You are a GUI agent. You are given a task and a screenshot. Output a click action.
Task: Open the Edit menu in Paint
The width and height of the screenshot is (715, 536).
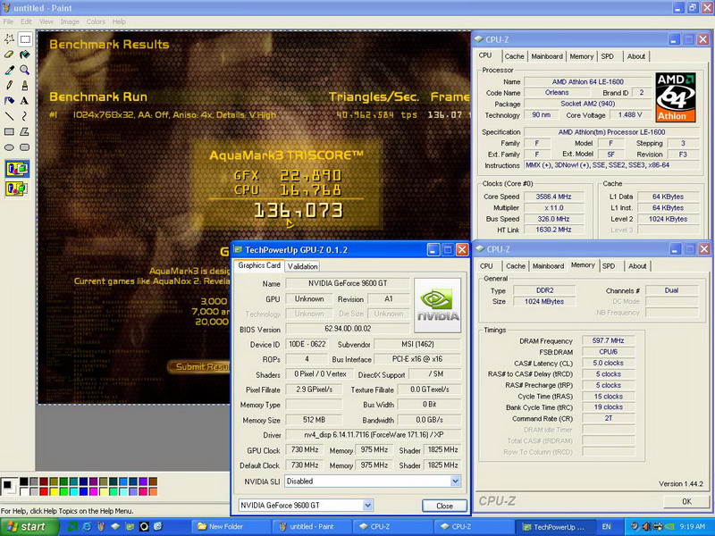(26, 21)
